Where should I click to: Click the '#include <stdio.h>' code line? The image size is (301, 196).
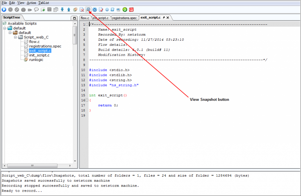pos(109,70)
